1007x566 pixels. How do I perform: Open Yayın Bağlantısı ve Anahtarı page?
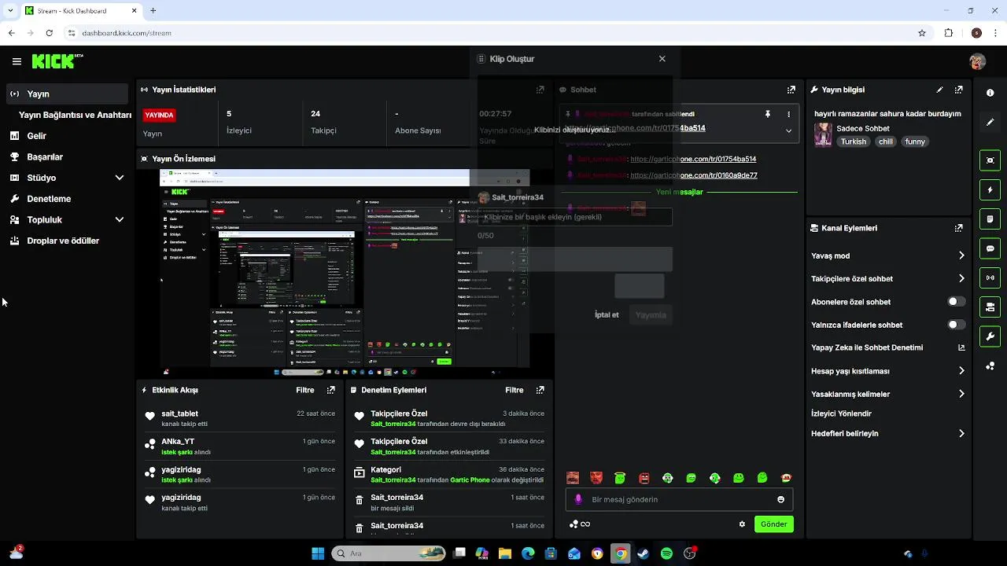[x=75, y=115]
